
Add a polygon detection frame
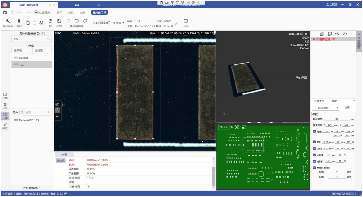point(85,21)
